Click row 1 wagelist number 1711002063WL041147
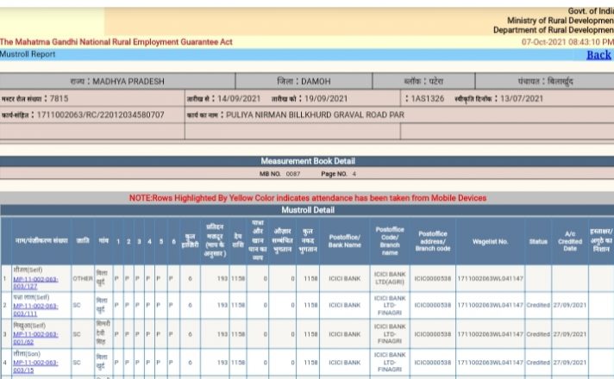 coord(491,278)
